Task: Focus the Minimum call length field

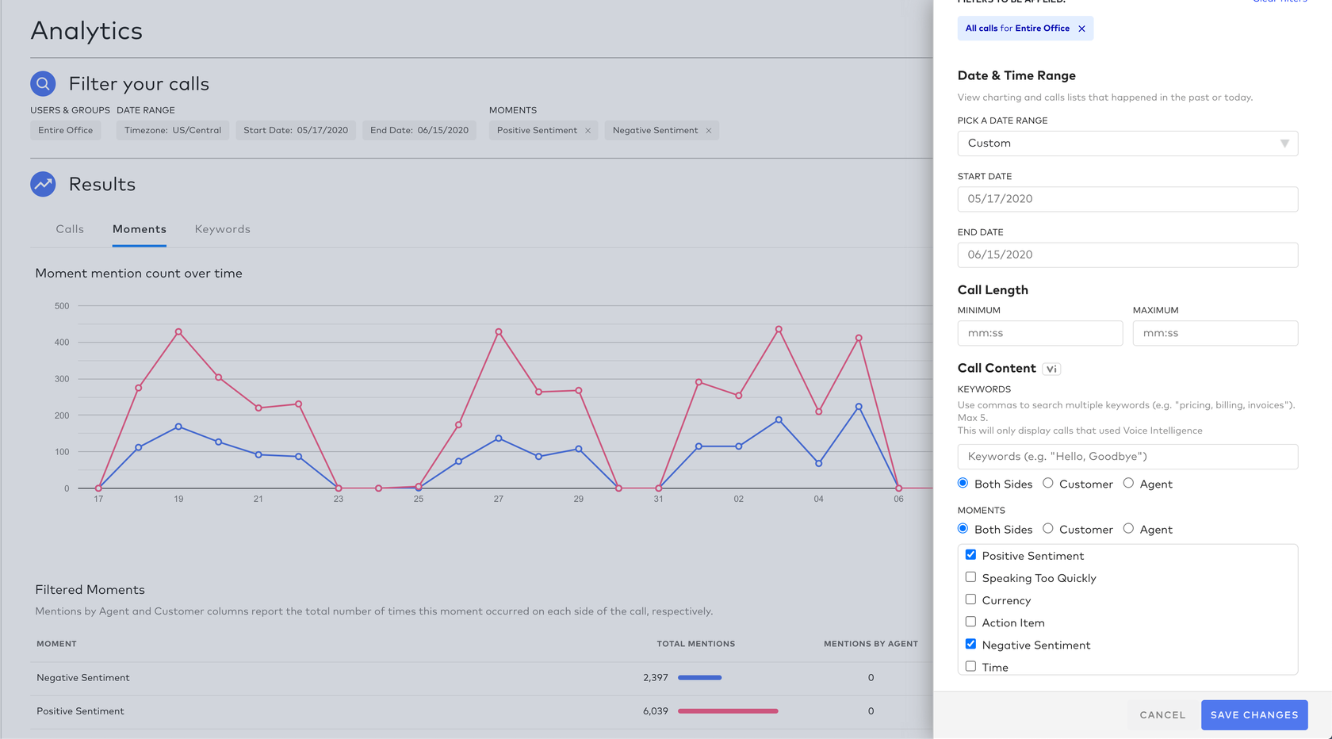Action: point(1040,333)
